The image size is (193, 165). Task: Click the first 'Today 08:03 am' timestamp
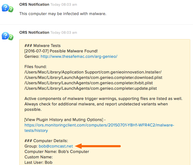tap(64, 5)
